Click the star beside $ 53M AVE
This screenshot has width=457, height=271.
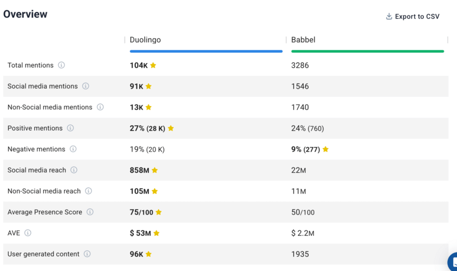point(156,233)
